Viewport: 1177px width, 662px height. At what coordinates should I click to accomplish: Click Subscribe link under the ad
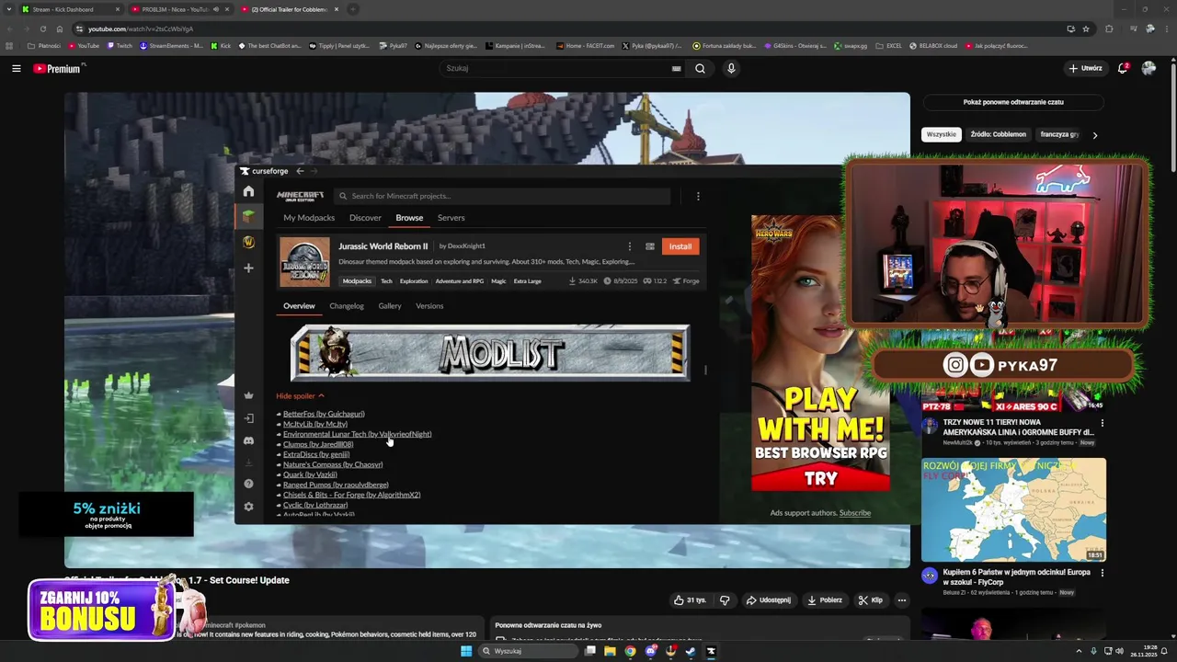(855, 513)
